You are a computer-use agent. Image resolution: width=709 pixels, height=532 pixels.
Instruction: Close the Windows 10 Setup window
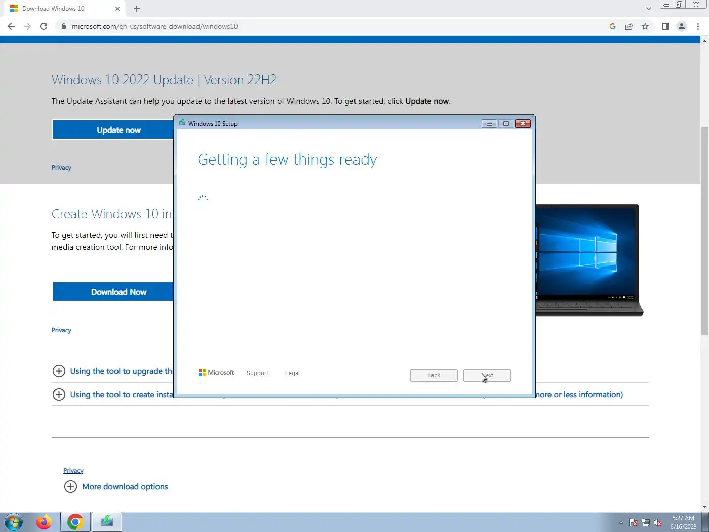(523, 124)
